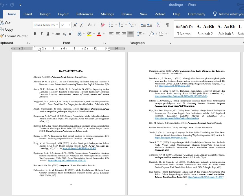Screen dimensions: 244x196
Task: Toggle Strikethrough formatting
Action: click(58, 34)
